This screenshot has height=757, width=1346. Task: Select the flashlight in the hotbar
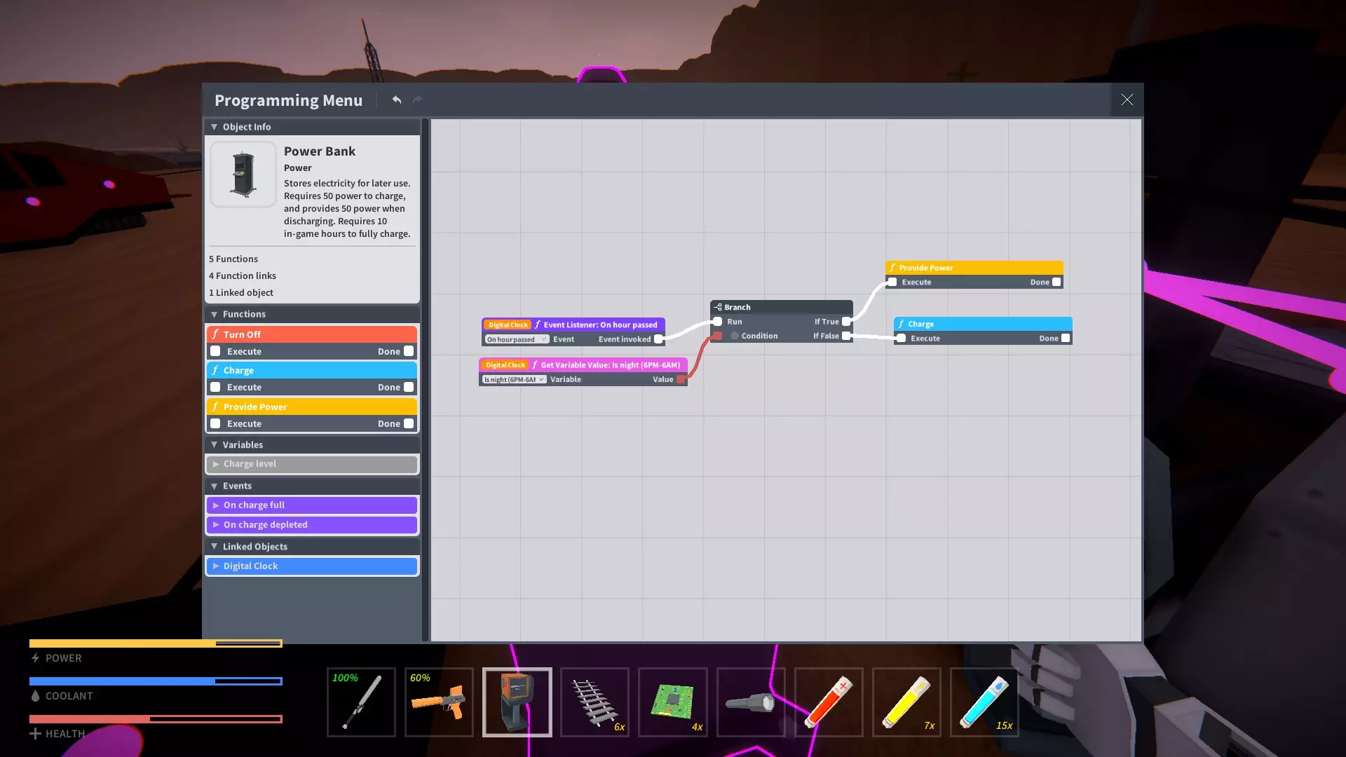click(x=750, y=702)
